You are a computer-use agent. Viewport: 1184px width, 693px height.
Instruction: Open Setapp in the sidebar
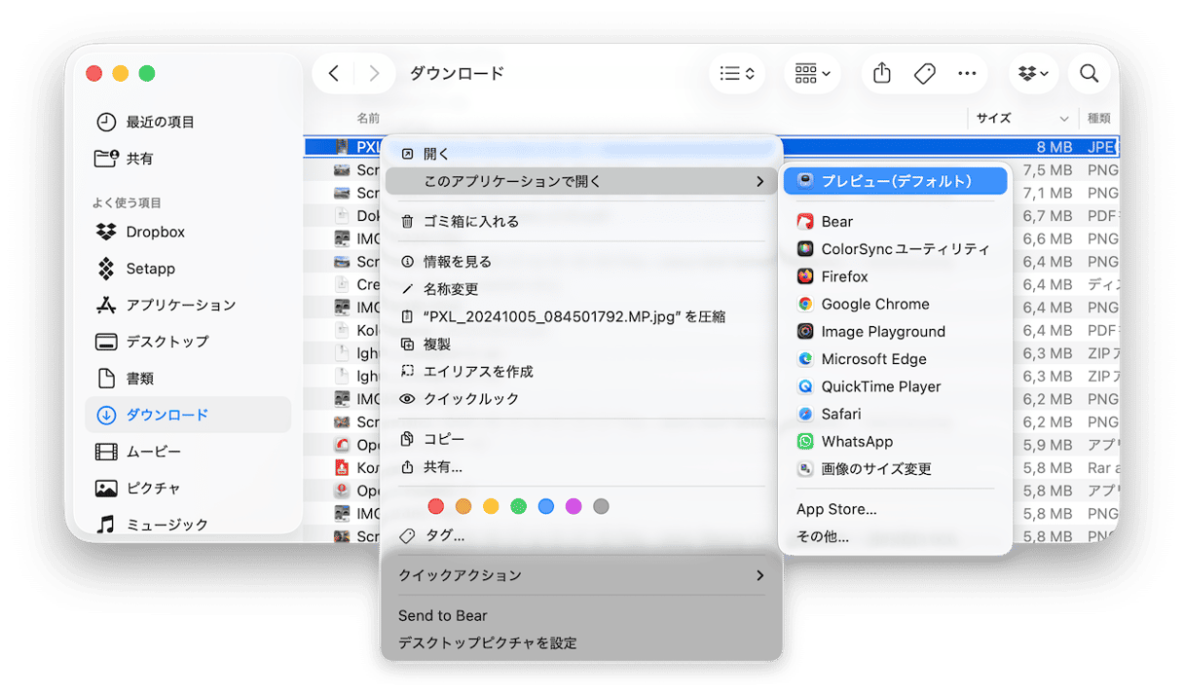[x=188, y=269]
